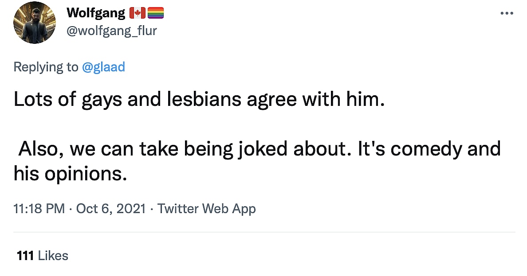Click the @wolfgang_flur handle
This screenshot has width=527, height=276.
111,31
